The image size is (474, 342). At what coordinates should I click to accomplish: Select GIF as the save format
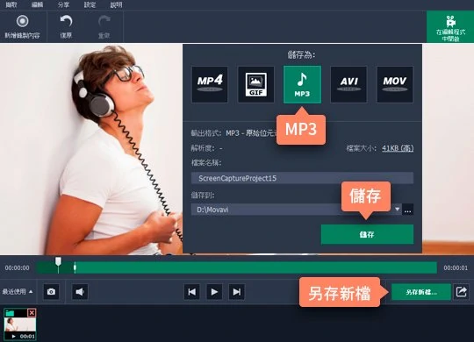tap(256, 84)
